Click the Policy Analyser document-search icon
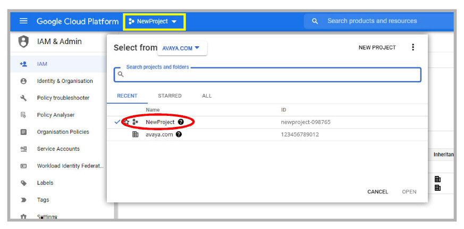The height and width of the screenshot is (229, 464). (x=23, y=115)
